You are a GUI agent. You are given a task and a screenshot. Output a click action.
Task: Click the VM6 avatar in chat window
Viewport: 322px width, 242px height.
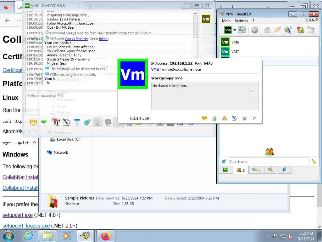coord(206,19)
